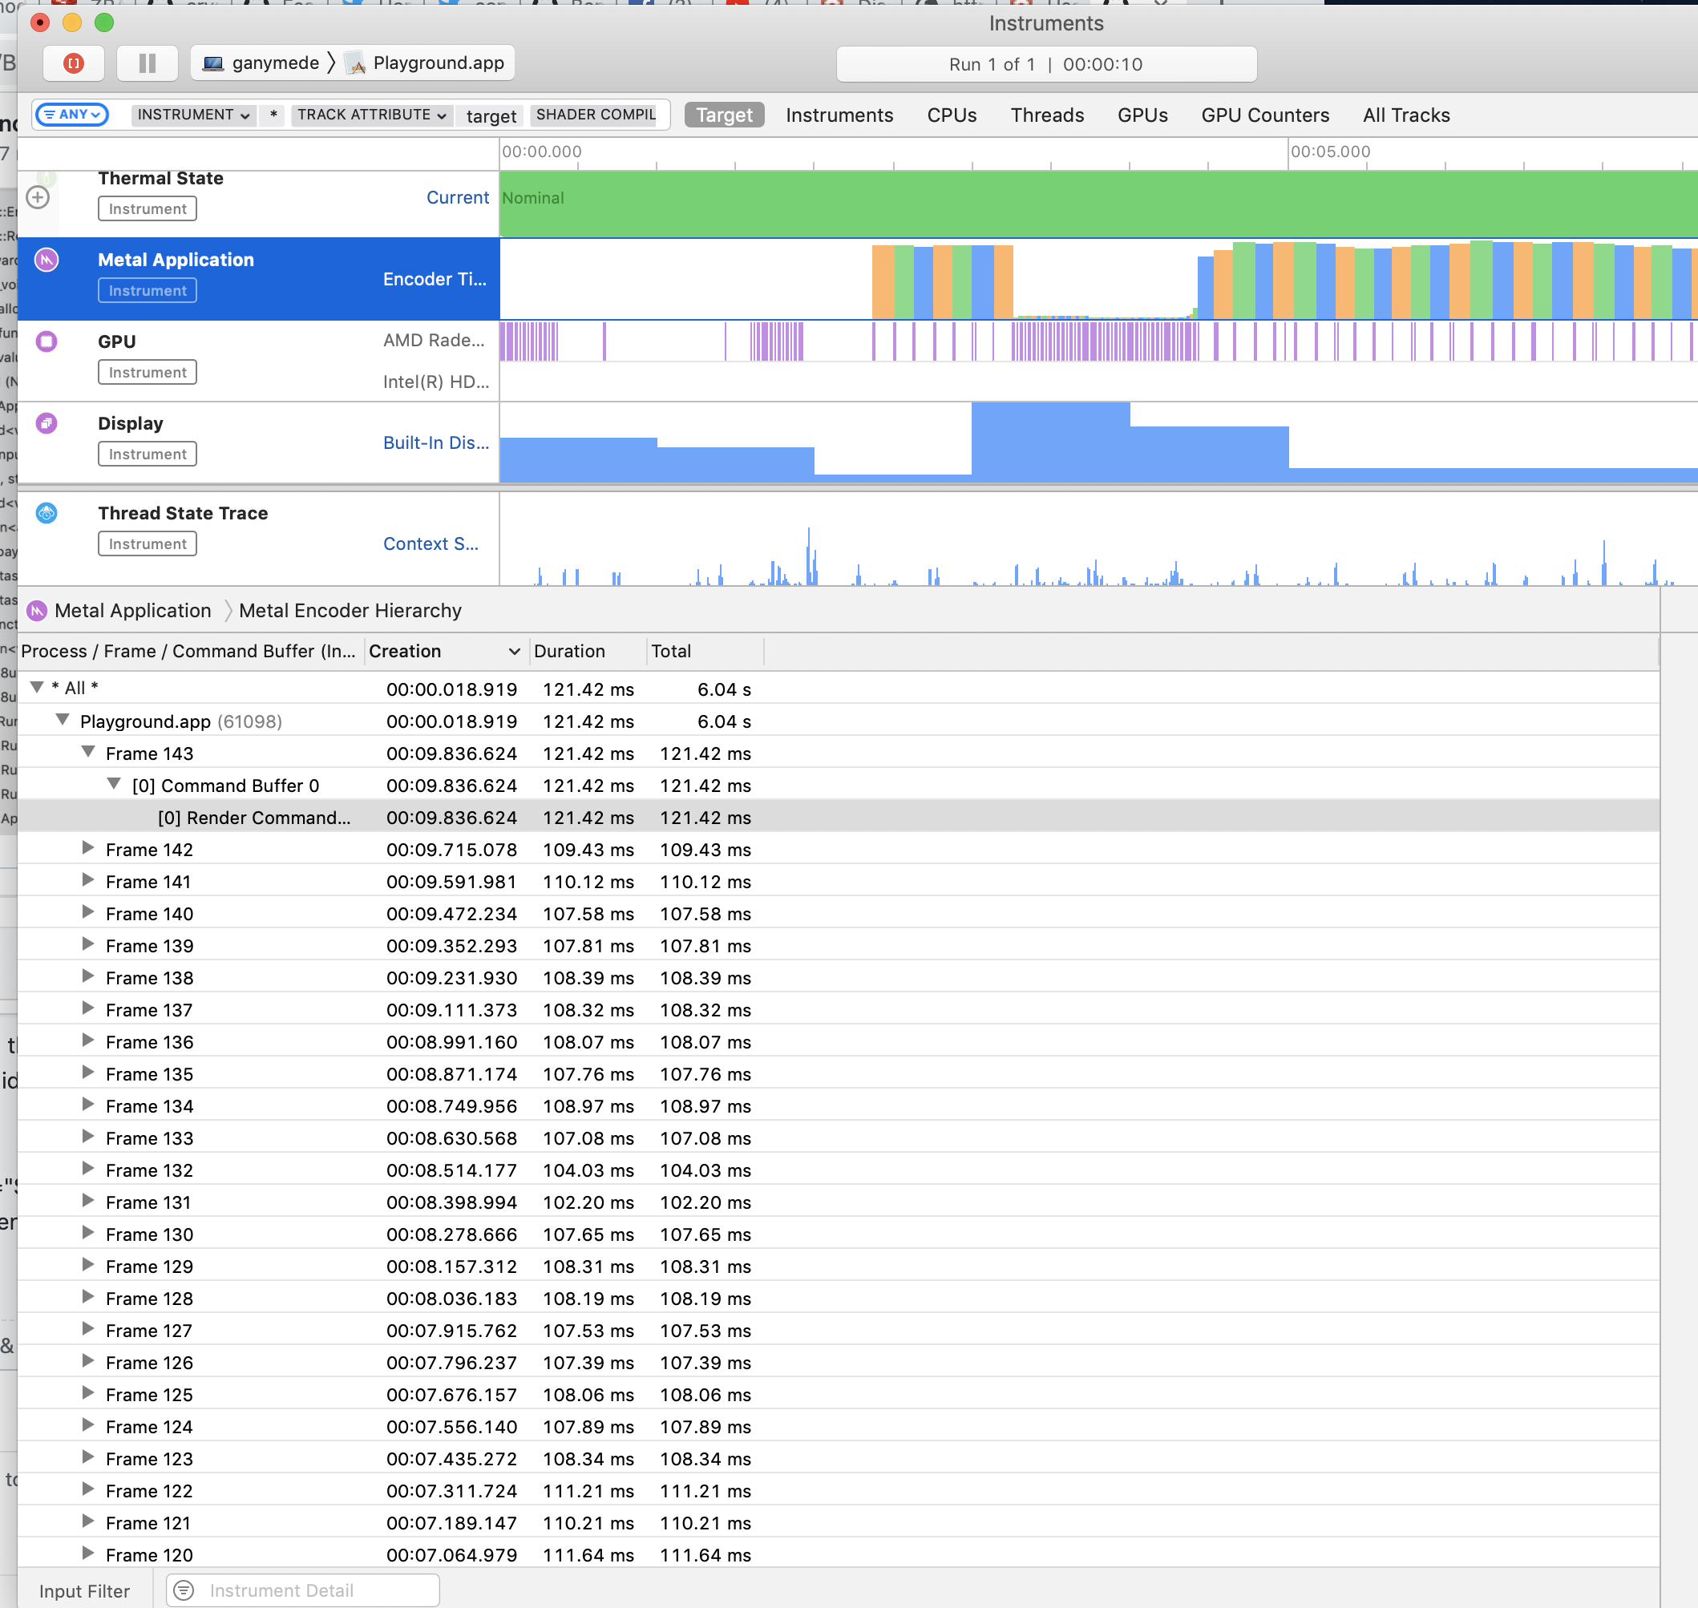1698x1608 pixels.
Task: Switch to the Instruments track view
Action: pyautogui.click(x=839, y=115)
